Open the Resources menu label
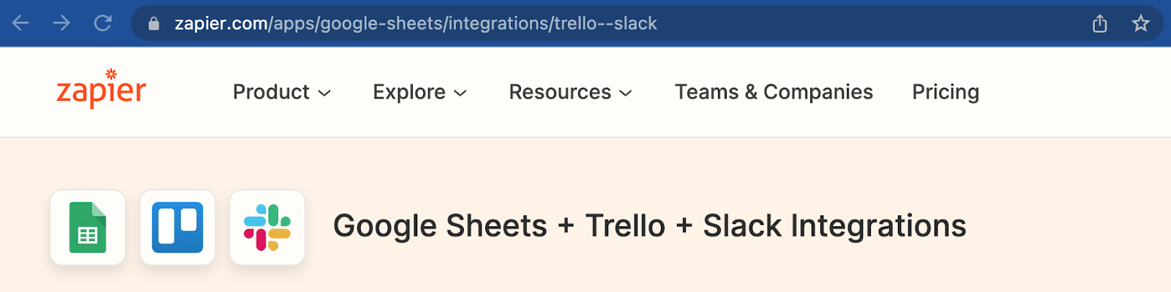Viewport: 1171px width, 292px height. point(560,92)
